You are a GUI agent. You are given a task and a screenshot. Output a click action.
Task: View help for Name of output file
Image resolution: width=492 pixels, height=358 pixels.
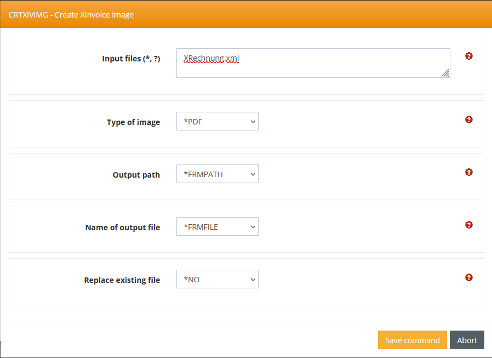coord(469,225)
